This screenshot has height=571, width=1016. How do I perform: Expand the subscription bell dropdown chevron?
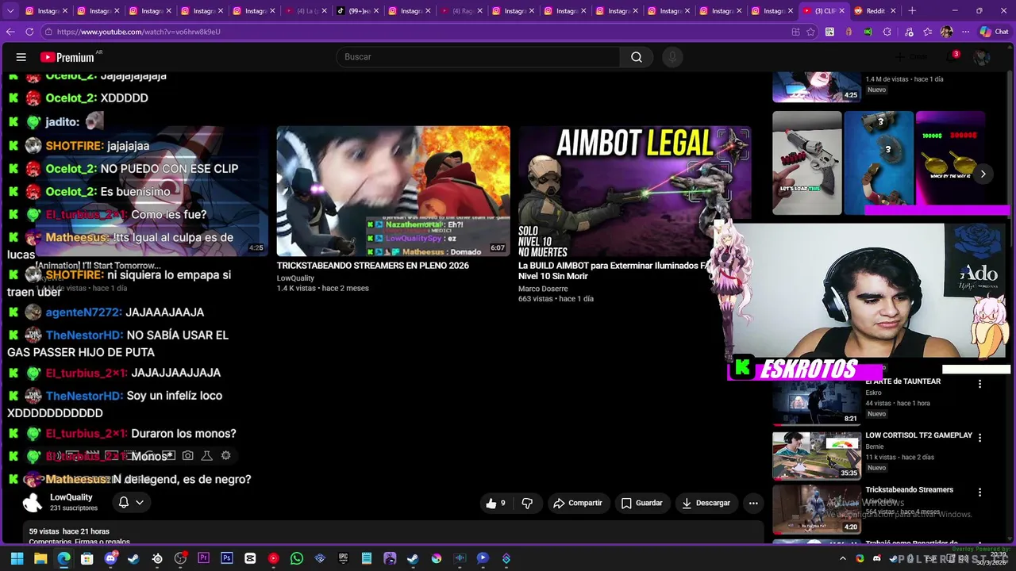[140, 502]
